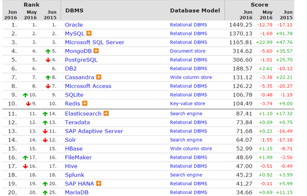This screenshot has height=196, width=307.
Task: Select the -20.27 change for Microsoft Access
Action: 284,86
